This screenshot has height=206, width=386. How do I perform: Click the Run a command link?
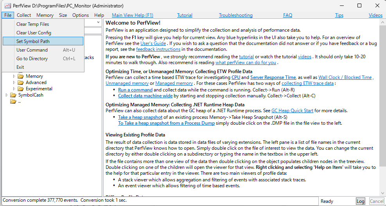click(135, 90)
